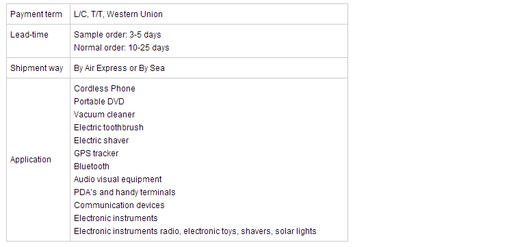524x247 pixels.
Task: Click the solar lights text line
Action: coord(195,231)
